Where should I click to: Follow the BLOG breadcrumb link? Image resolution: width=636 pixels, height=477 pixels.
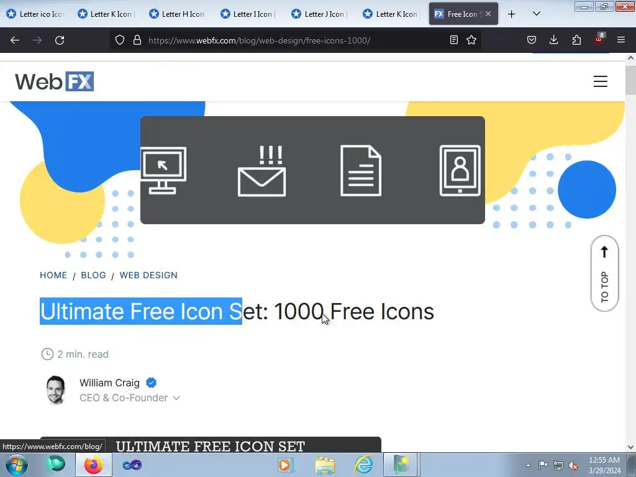[93, 275]
